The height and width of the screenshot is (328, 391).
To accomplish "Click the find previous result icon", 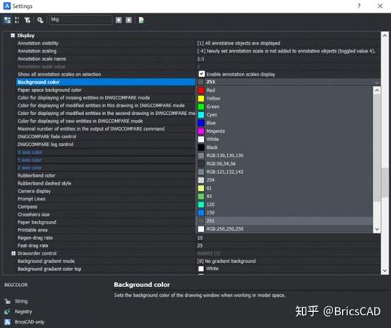I will coord(119,20).
